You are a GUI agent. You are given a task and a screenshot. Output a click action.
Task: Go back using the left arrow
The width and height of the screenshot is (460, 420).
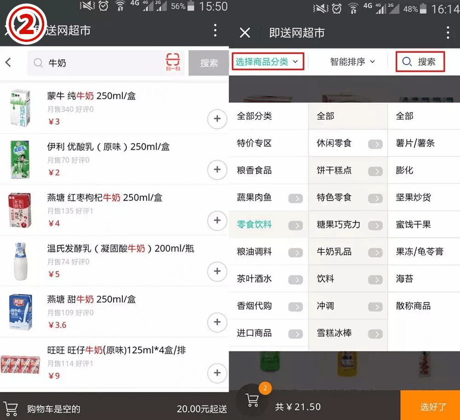[8, 62]
